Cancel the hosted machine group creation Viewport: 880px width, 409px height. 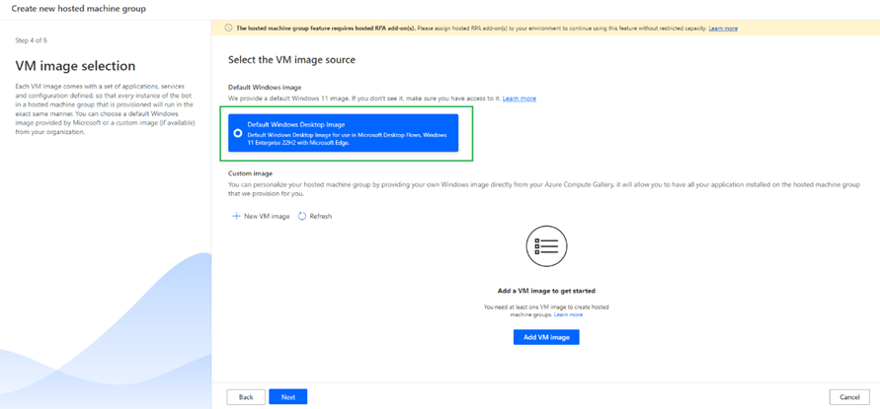coord(849,397)
